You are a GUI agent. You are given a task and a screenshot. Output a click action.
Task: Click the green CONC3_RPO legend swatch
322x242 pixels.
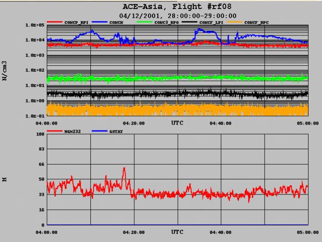click(144, 22)
